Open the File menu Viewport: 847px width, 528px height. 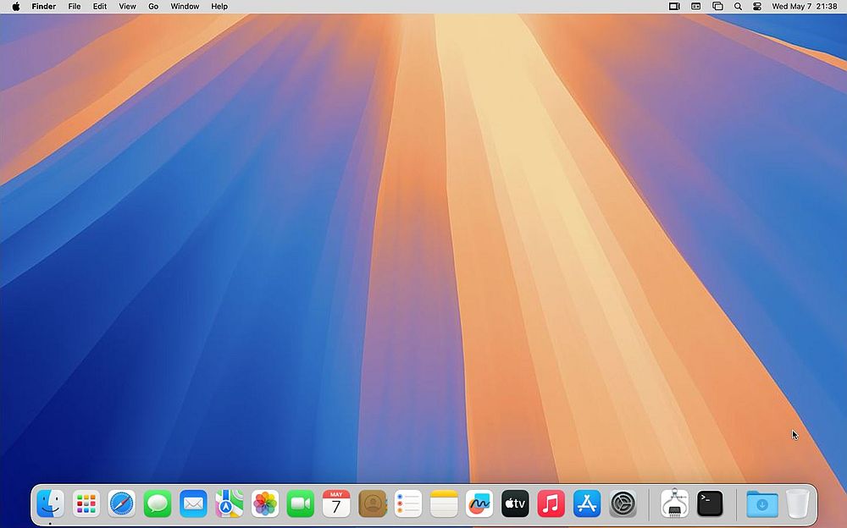click(75, 7)
